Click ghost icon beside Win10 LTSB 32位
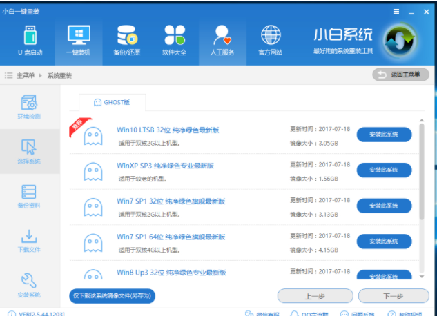The image size is (437, 316). (x=93, y=136)
